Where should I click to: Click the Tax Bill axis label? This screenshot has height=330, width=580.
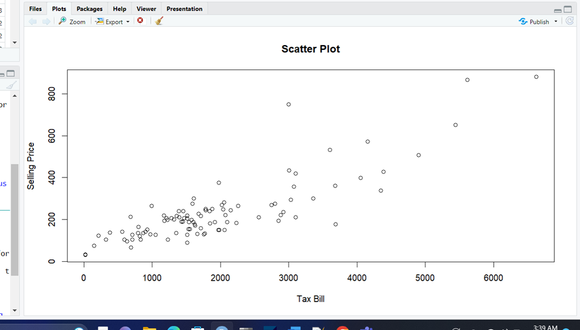(x=311, y=299)
